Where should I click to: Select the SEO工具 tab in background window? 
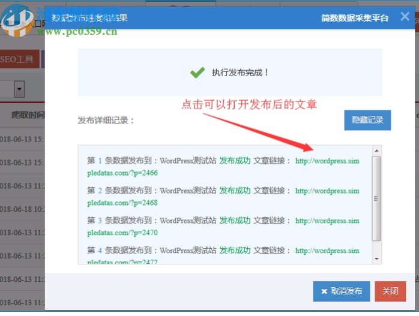pyautogui.click(x=19, y=59)
